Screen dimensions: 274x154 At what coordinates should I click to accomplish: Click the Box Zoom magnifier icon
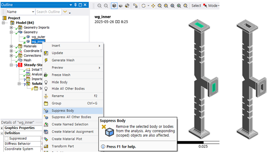[166, 6]
